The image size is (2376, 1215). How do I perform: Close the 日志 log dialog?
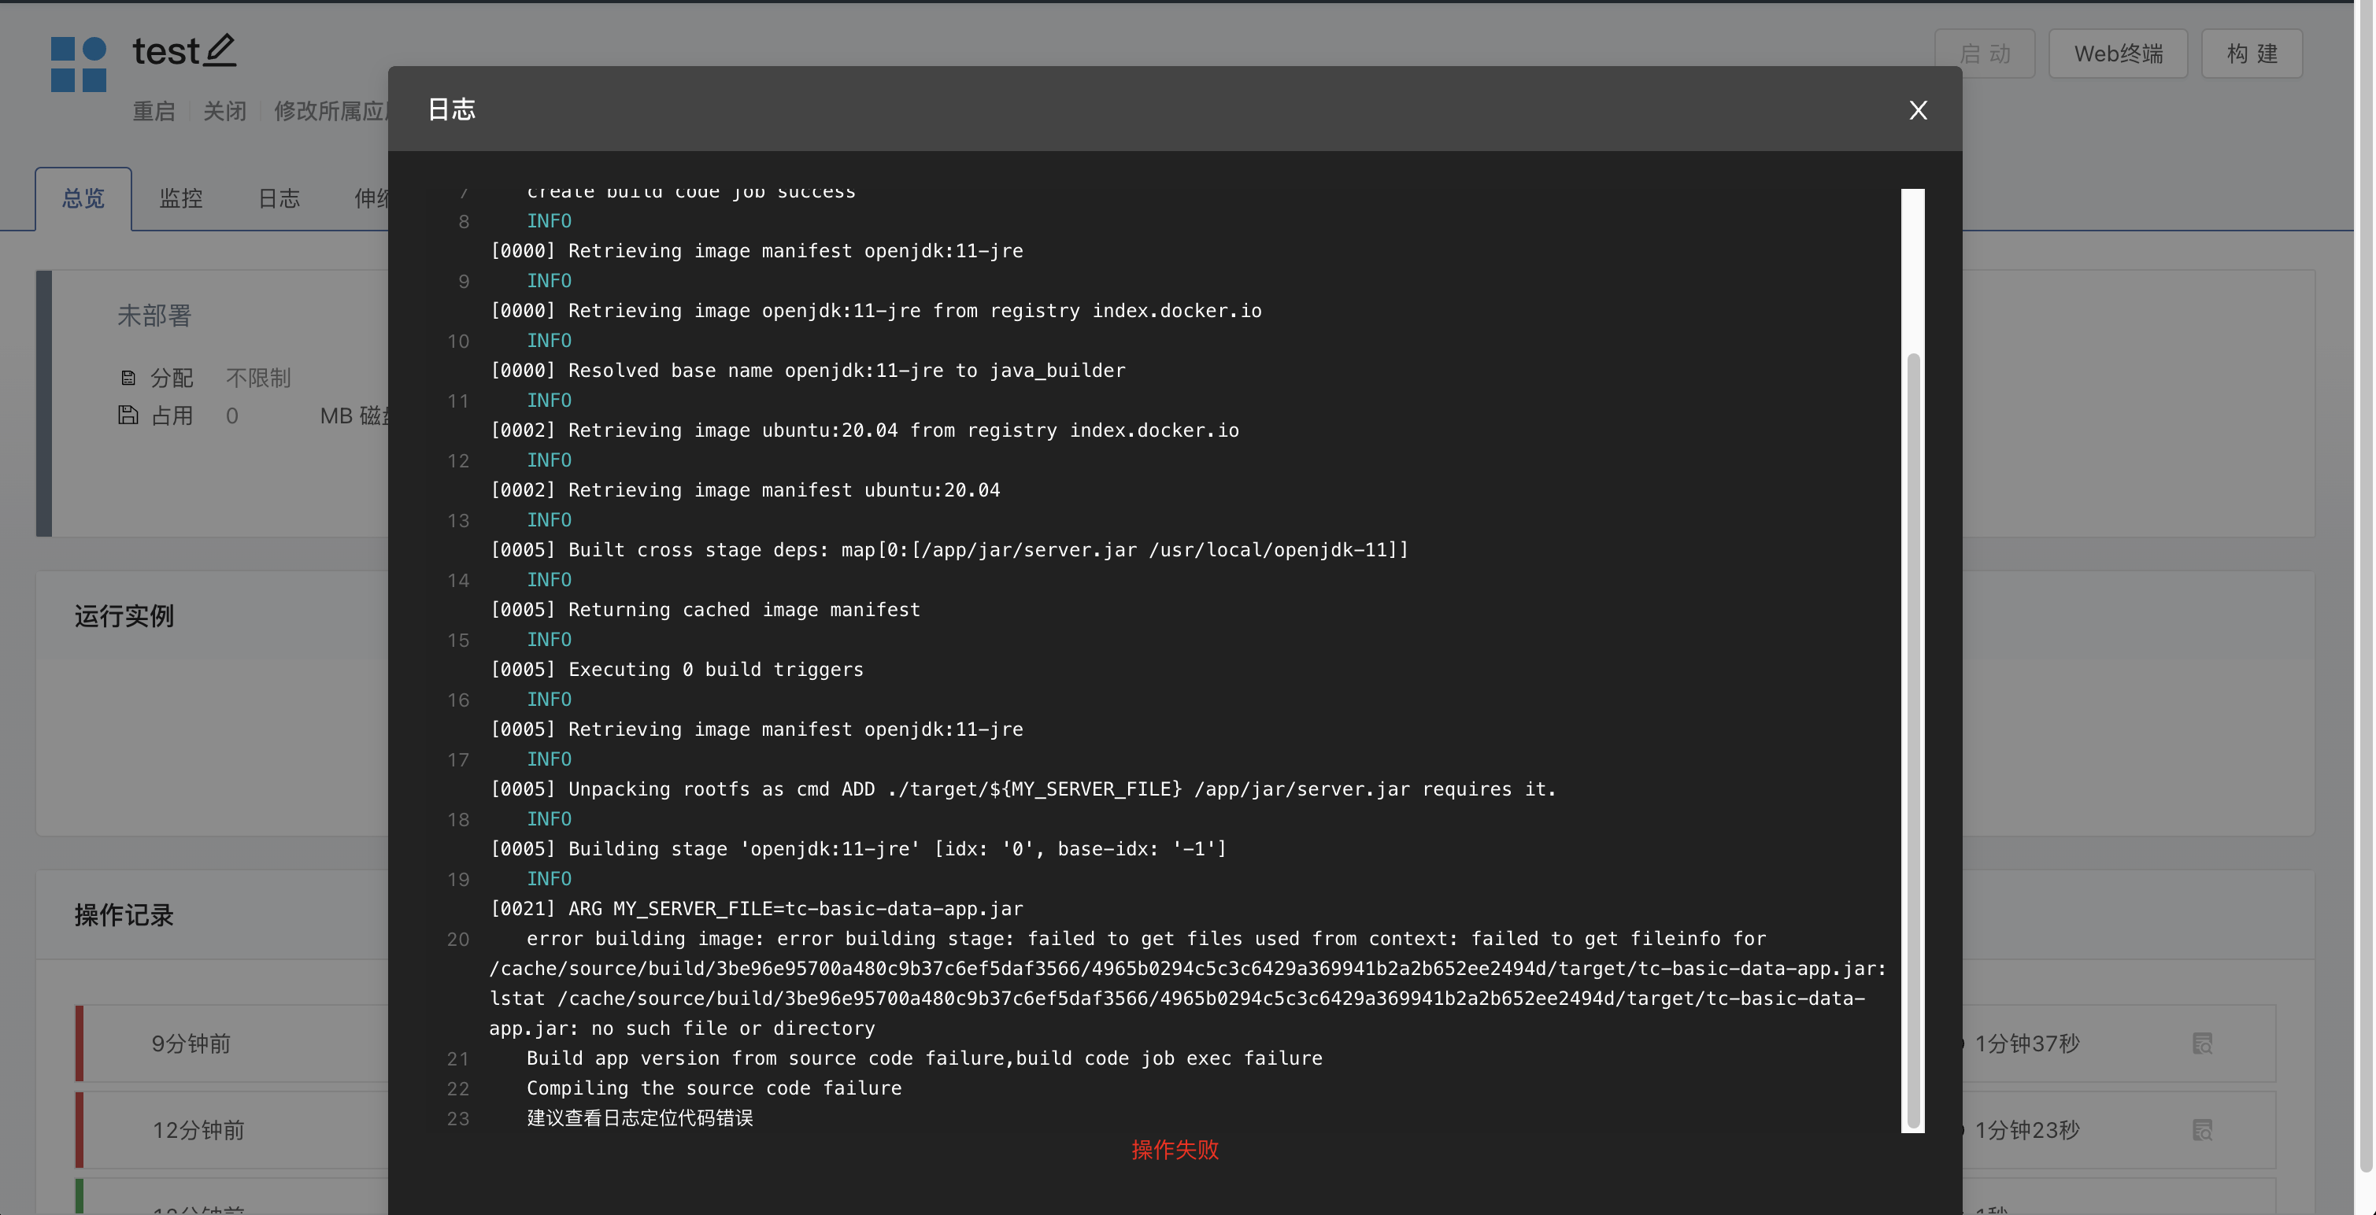coord(1918,109)
